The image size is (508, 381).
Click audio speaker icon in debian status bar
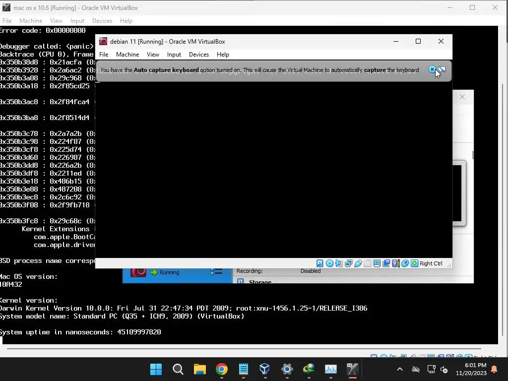tap(339, 263)
